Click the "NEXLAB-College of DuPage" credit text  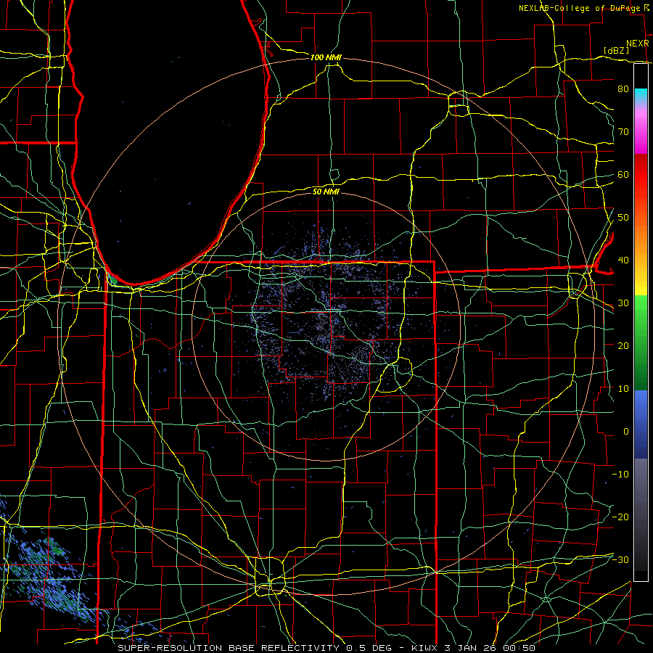point(579,8)
